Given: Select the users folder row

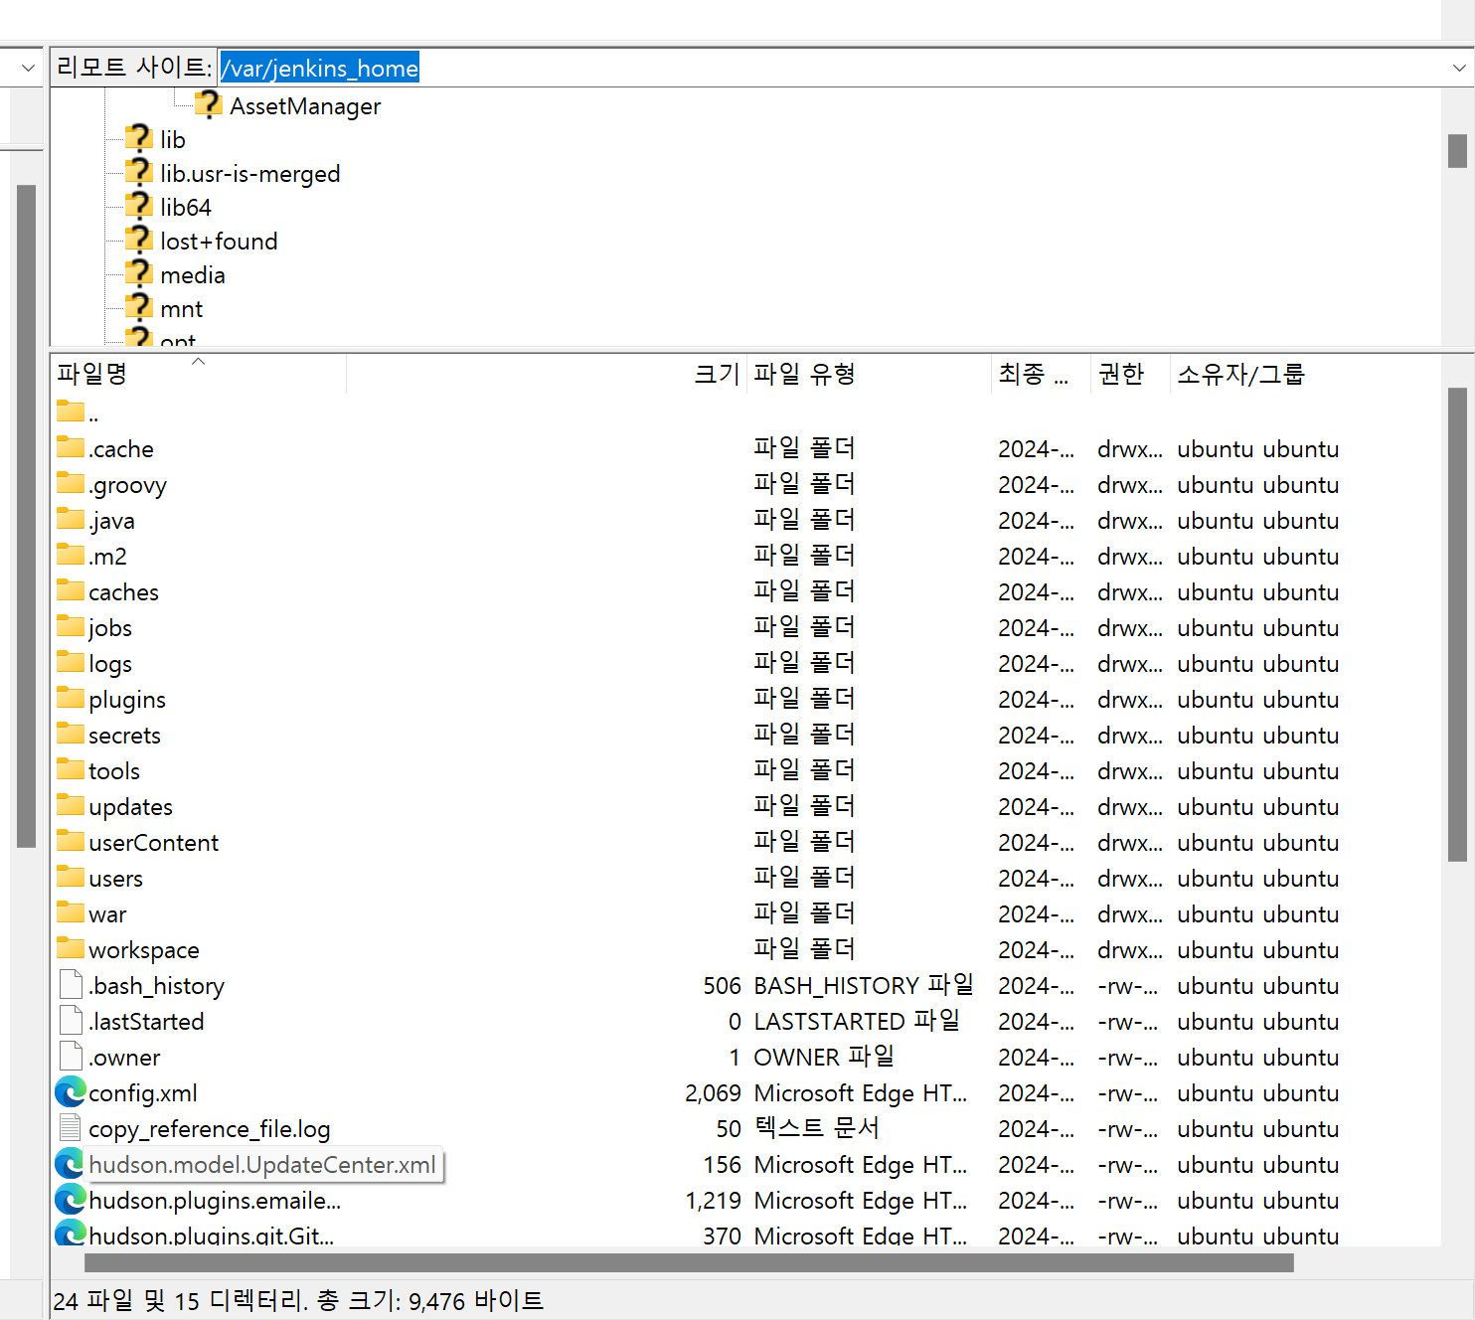Looking at the screenshot, I should [745, 878].
